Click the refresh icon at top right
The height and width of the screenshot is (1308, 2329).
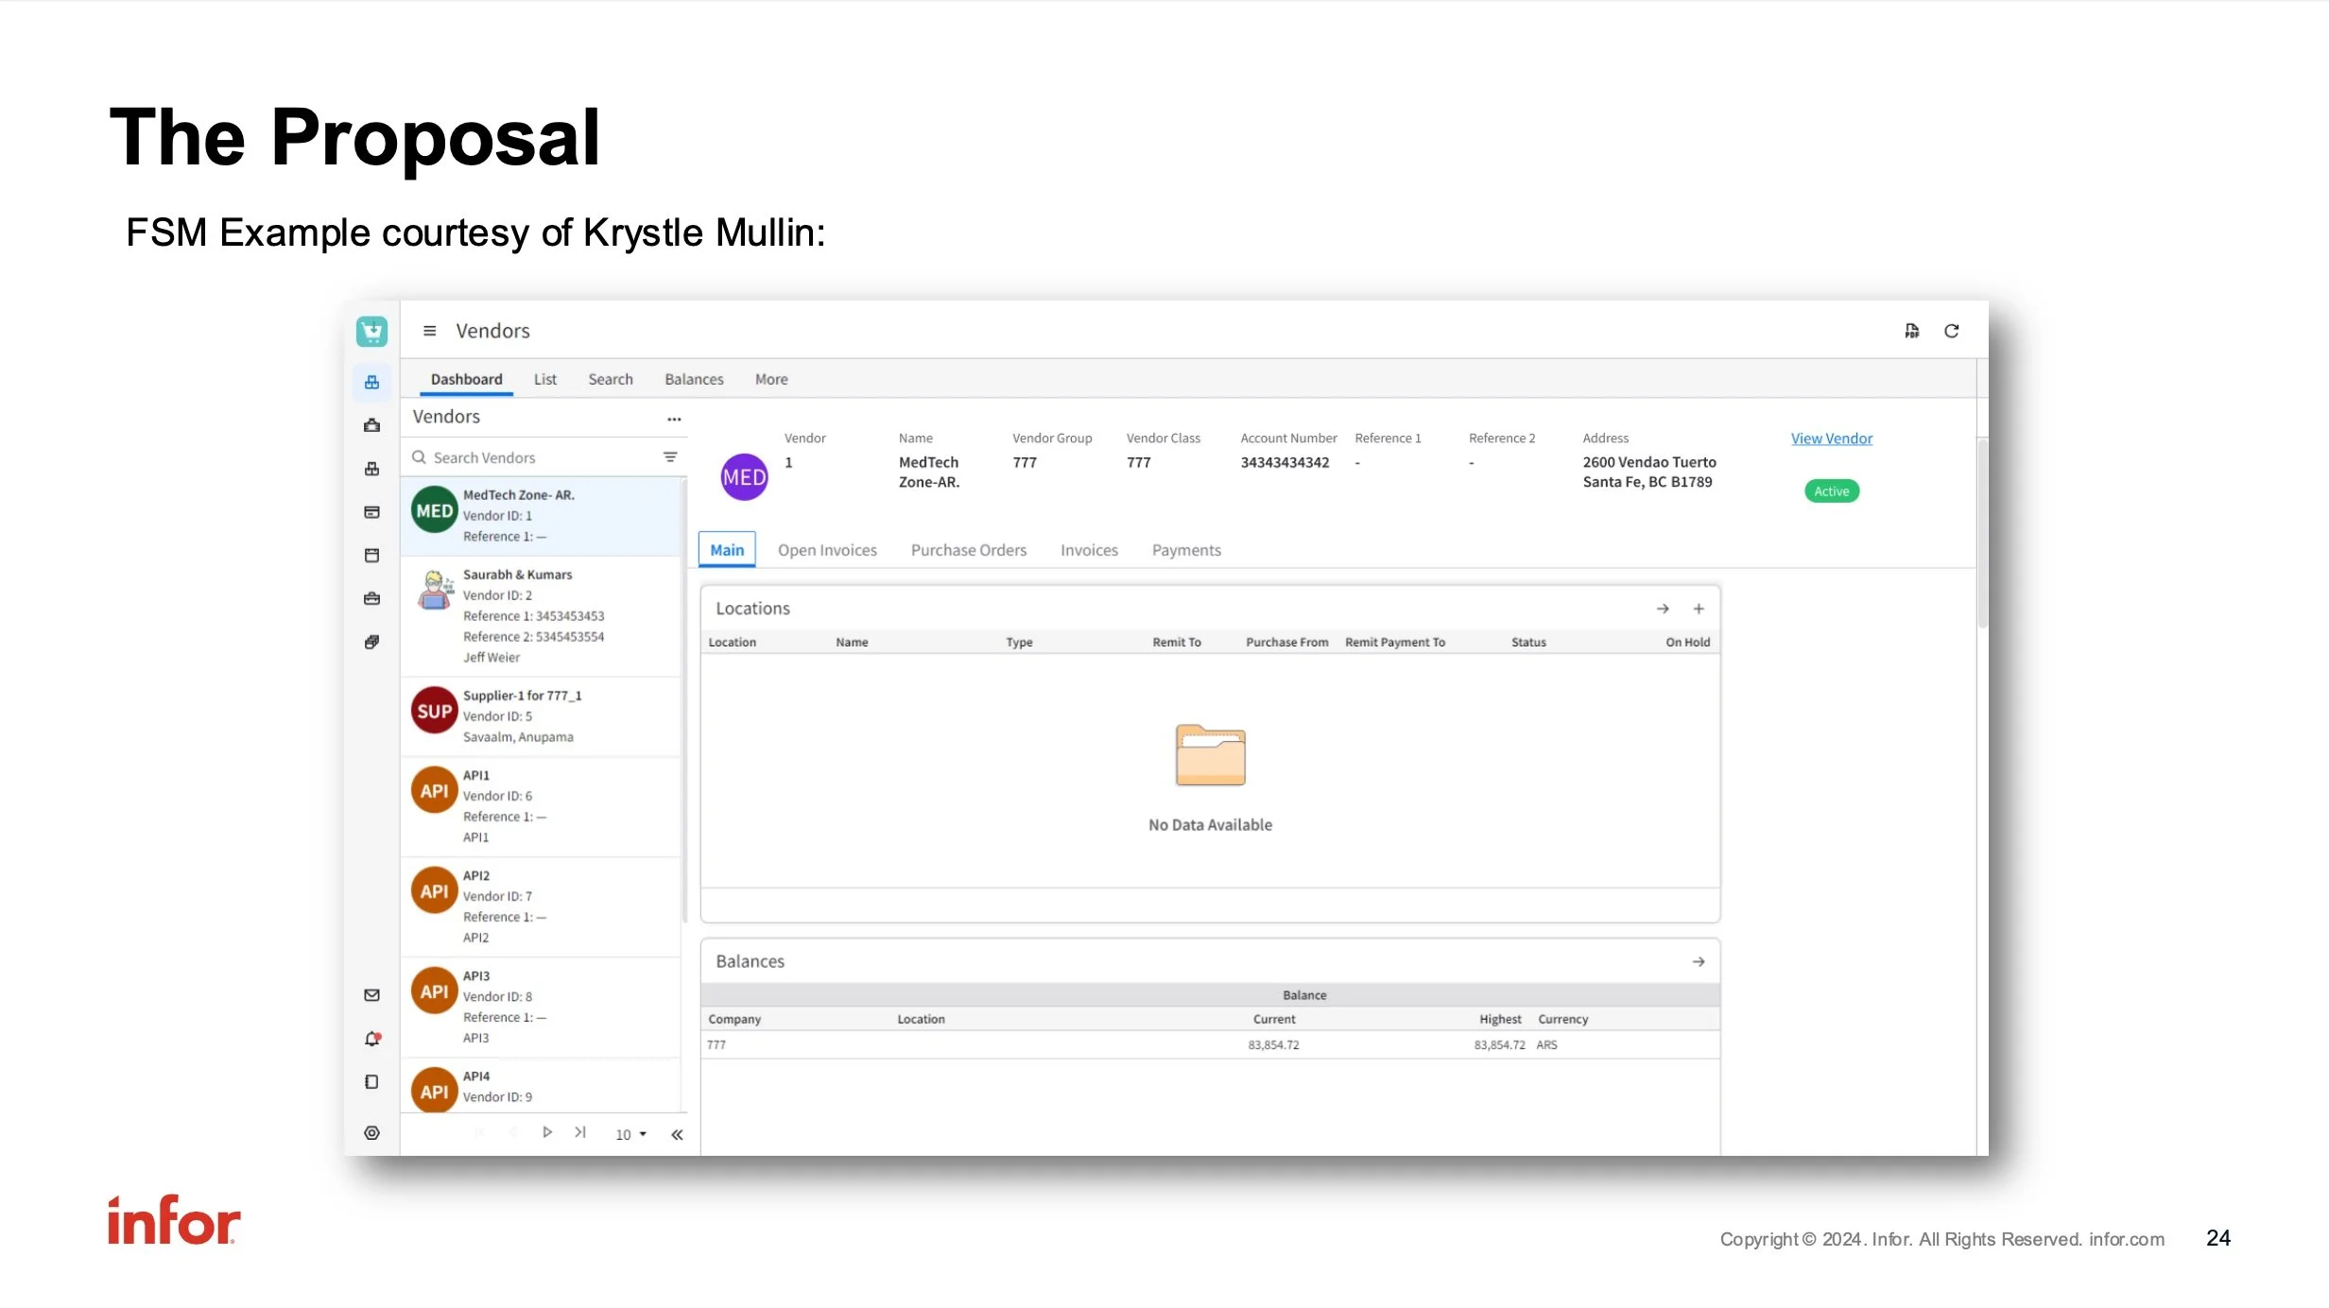tap(1951, 331)
